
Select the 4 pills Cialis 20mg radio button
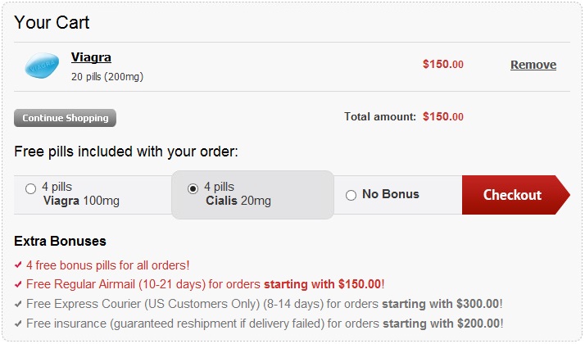click(193, 188)
